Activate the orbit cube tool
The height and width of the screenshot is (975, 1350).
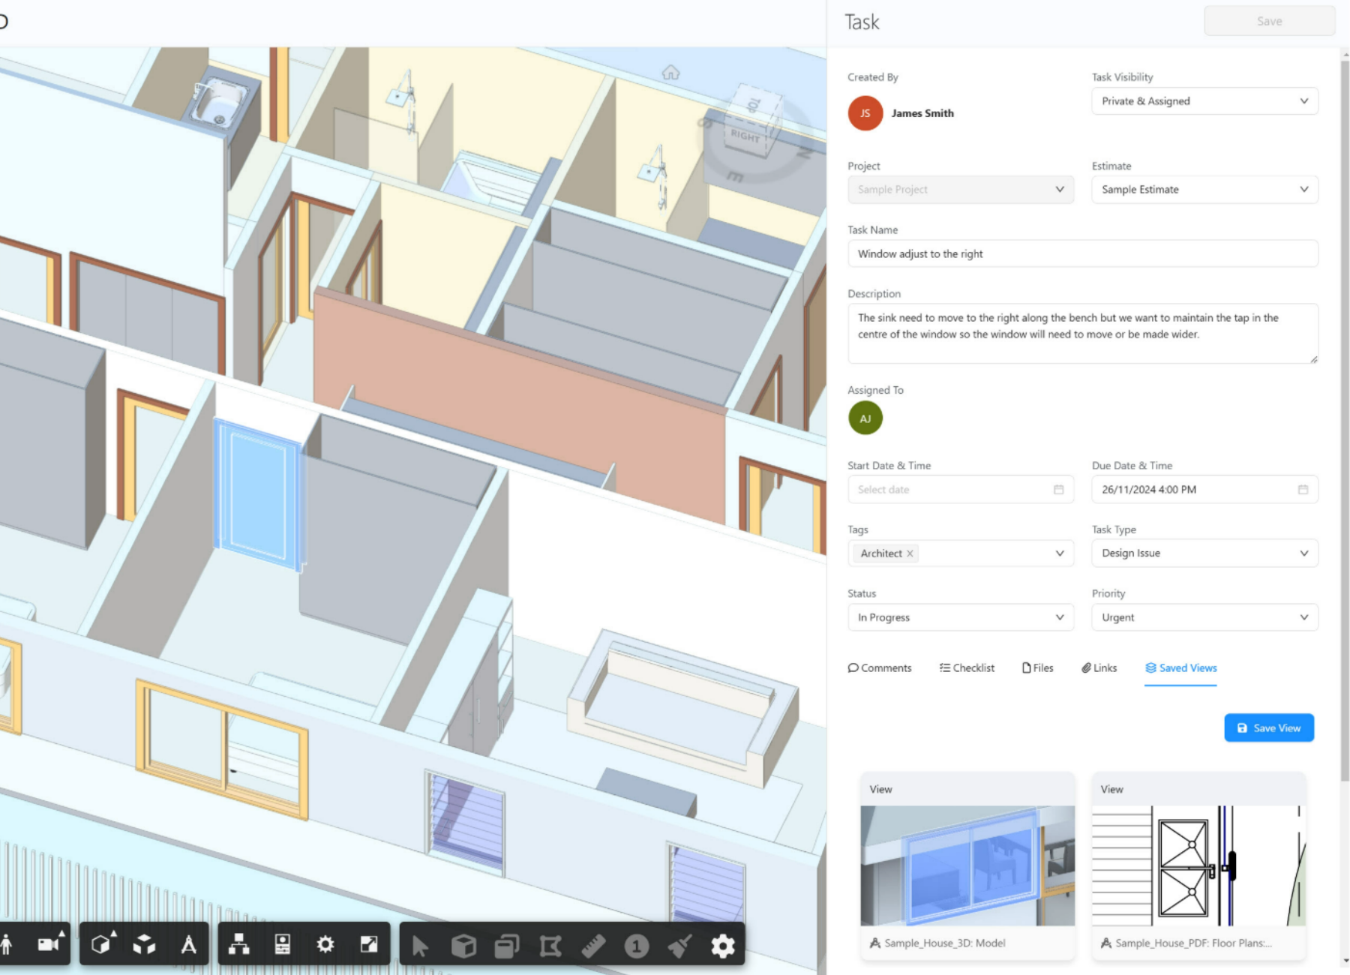point(102,943)
